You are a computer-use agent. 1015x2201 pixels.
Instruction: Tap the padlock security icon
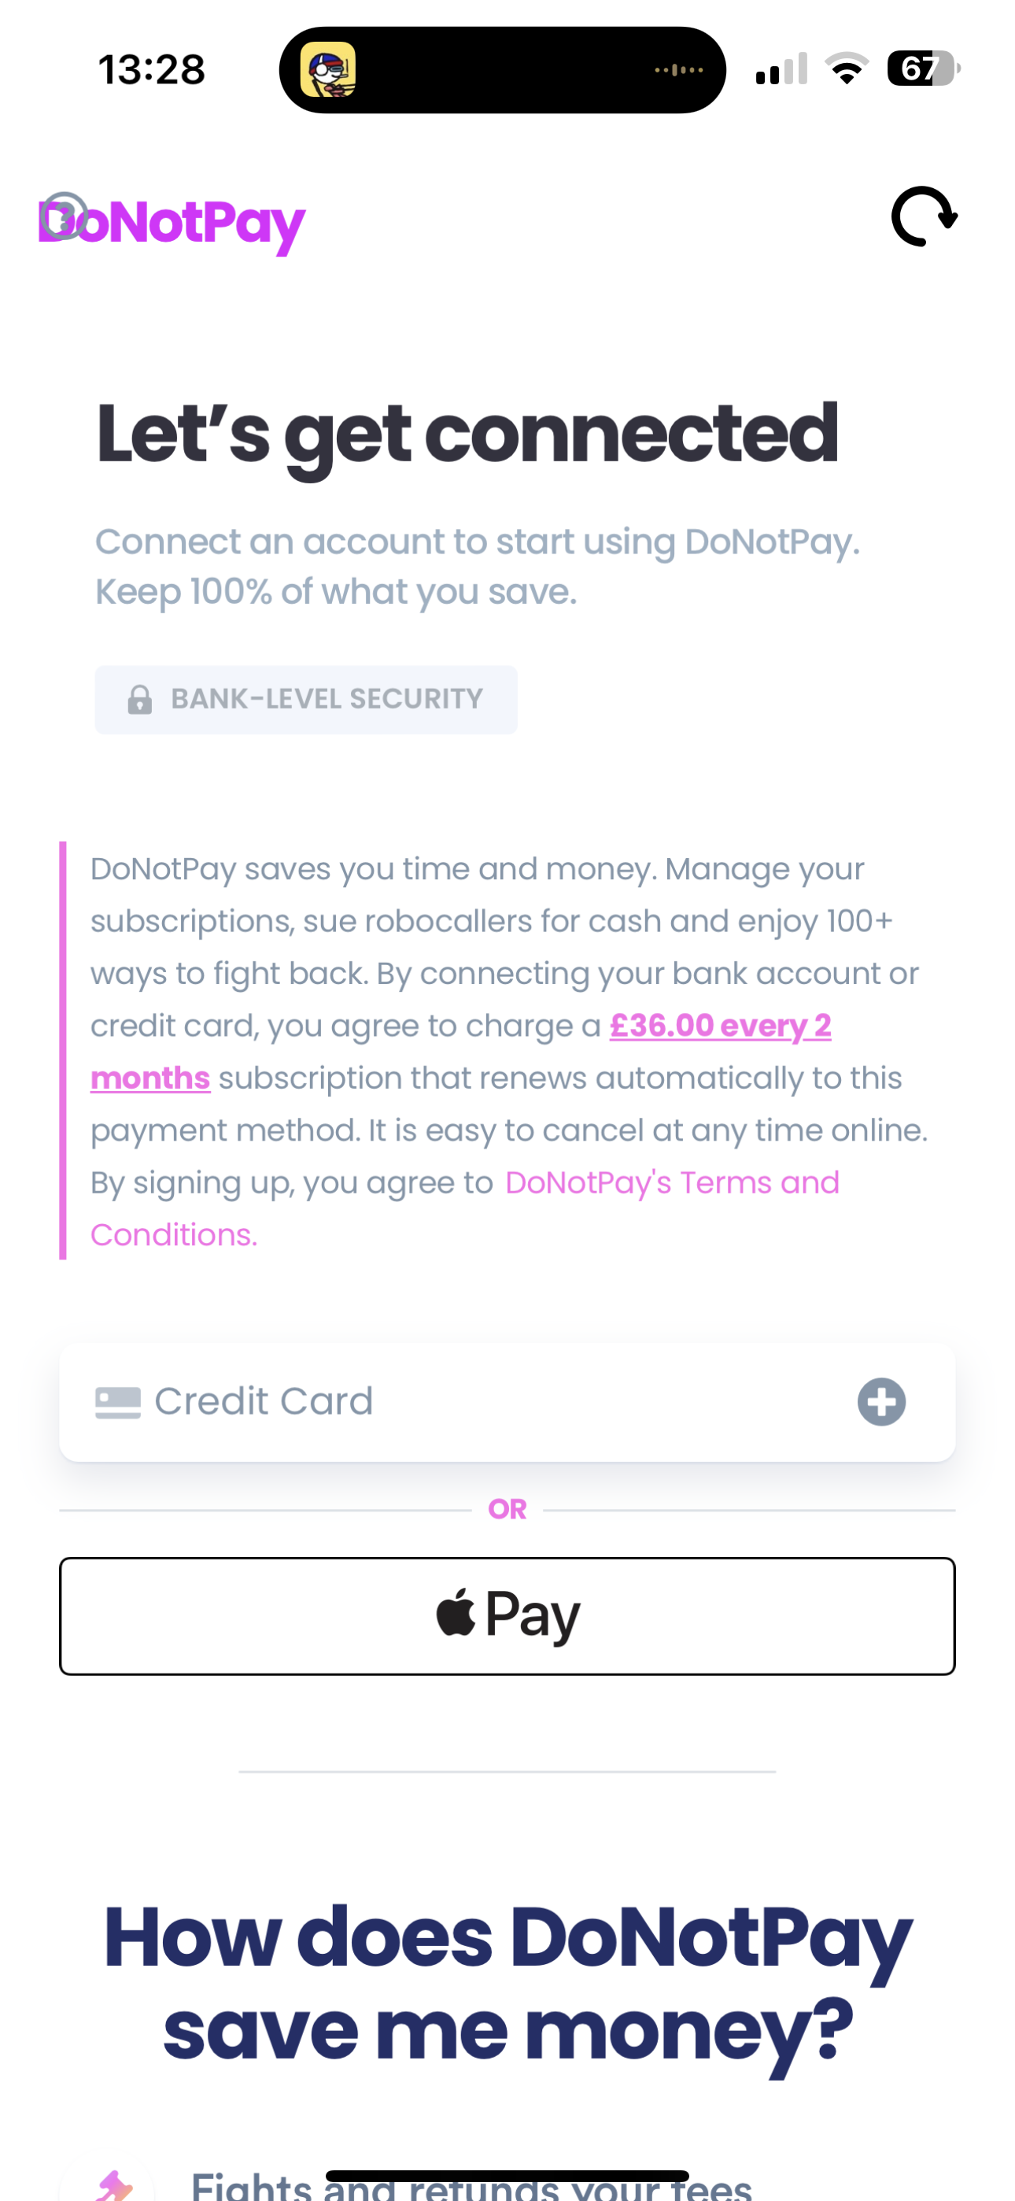139,700
